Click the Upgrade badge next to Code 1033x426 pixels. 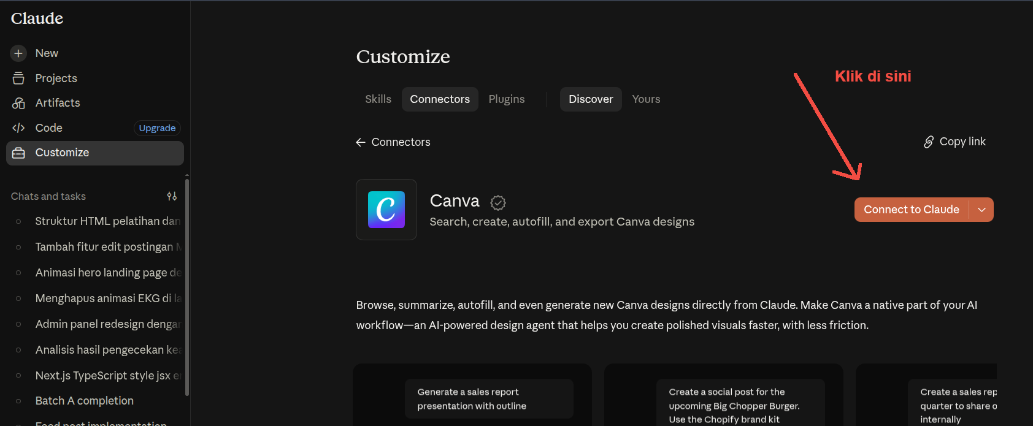[157, 128]
